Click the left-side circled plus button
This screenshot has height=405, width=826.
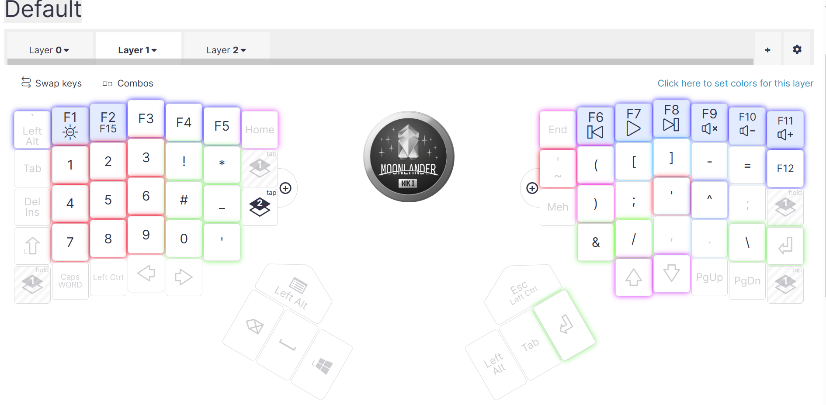click(x=285, y=188)
